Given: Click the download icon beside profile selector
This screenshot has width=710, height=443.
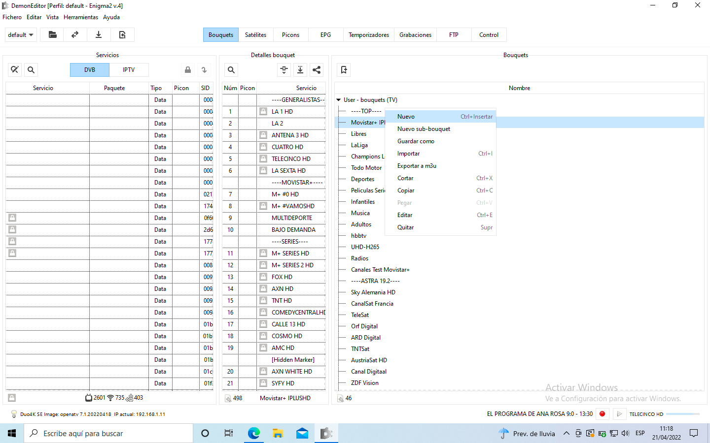Looking at the screenshot, I should tap(99, 35).
